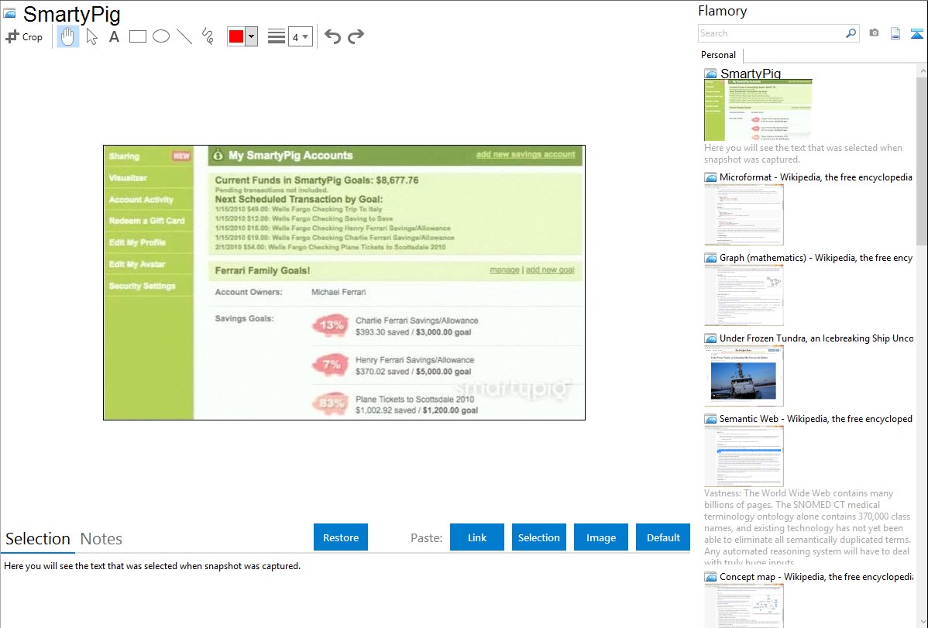Image resolution: width=928 pixels, height=628 pixels.
Task: Click the line thickness icon
Action: pos(277,36)
